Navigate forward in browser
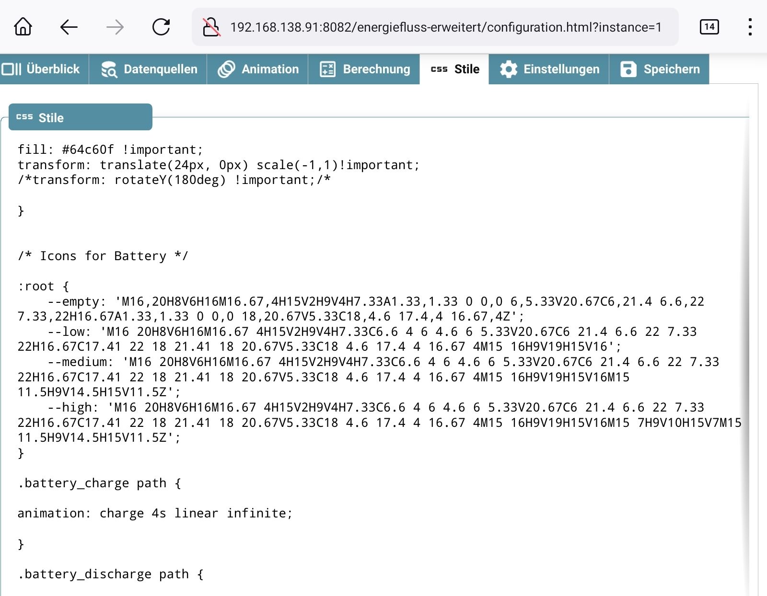The width and height of the screenshot is (767, 596). point(115,27)
